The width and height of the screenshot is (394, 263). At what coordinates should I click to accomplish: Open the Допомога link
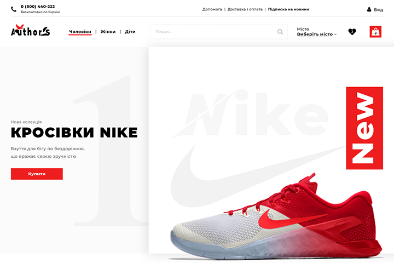212,9
